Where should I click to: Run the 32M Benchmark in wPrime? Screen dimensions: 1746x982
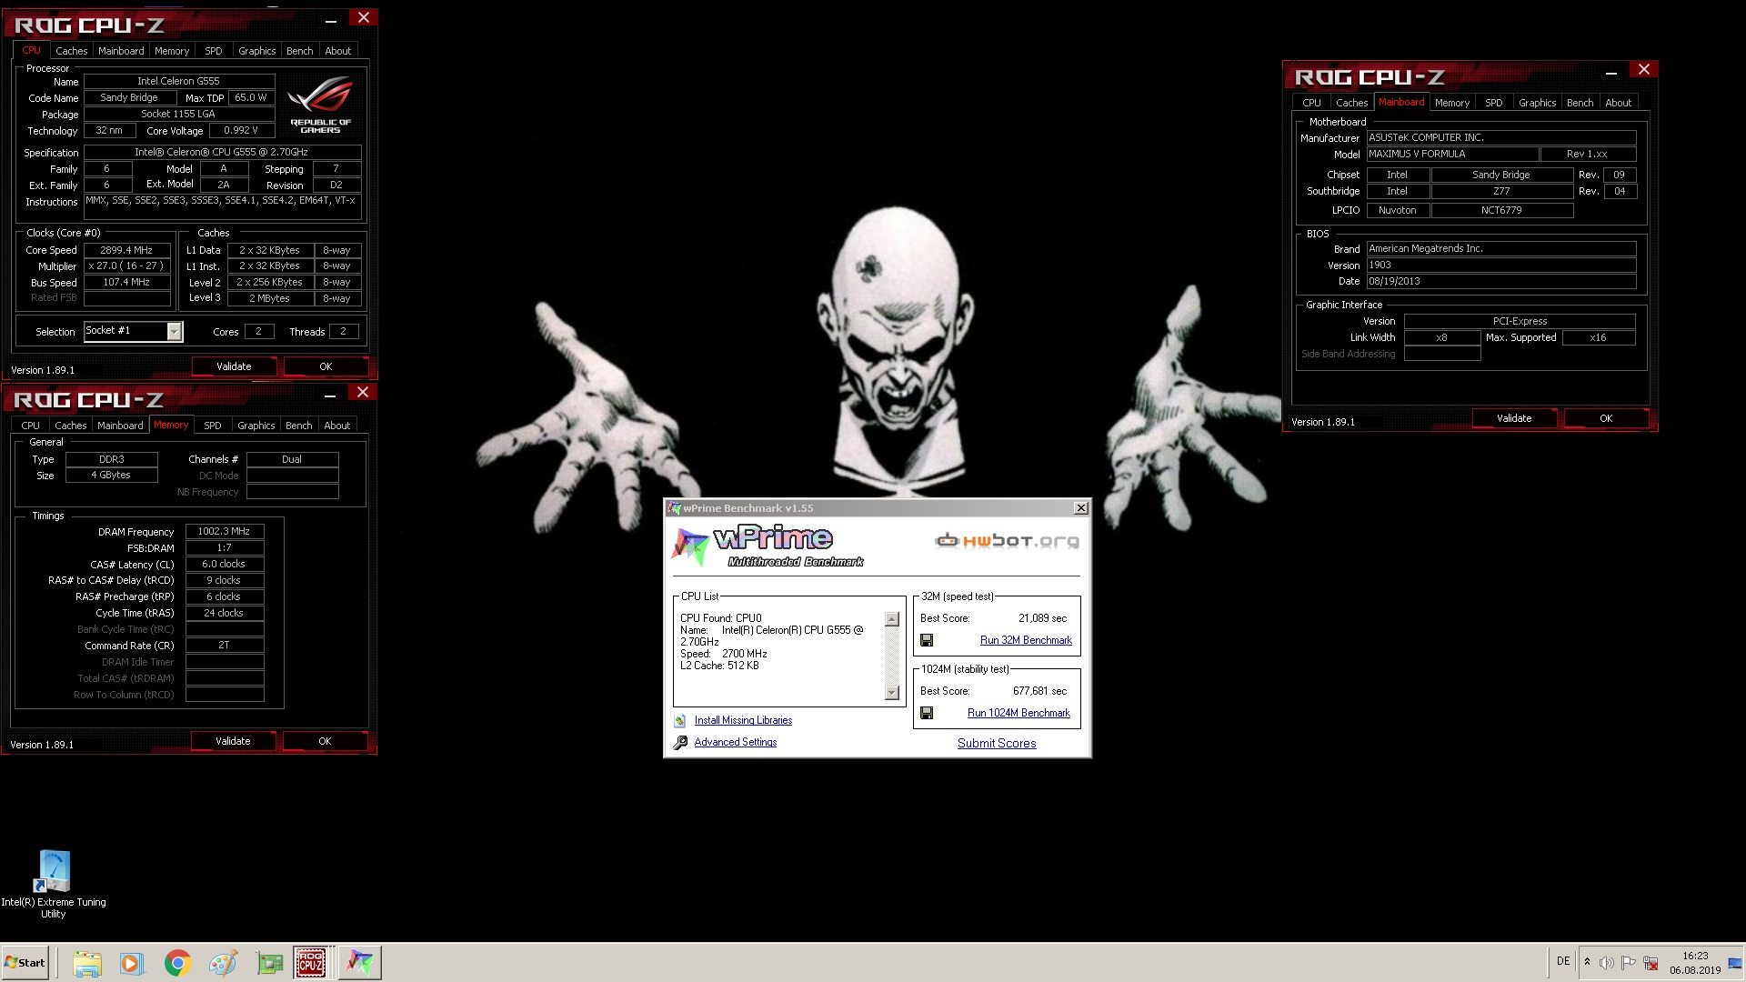click(x=1026, y=640)
